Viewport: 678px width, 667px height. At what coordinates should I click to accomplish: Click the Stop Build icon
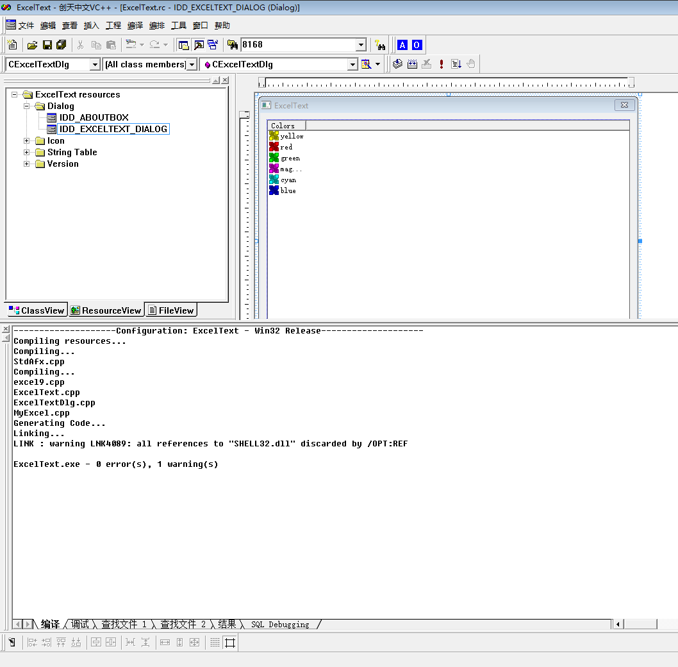click(x=426, y=64)
